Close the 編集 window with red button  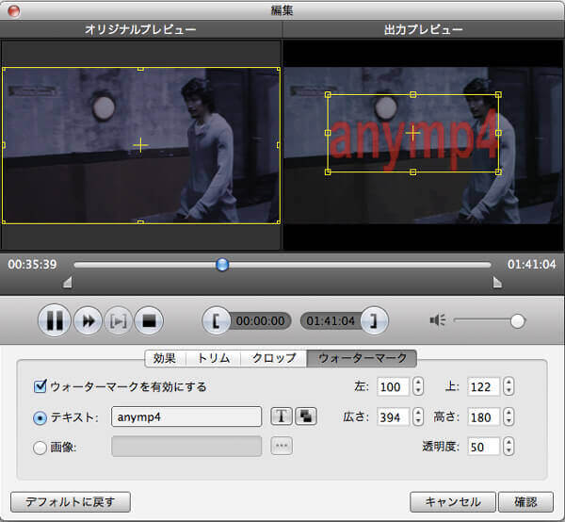(14, 10)
